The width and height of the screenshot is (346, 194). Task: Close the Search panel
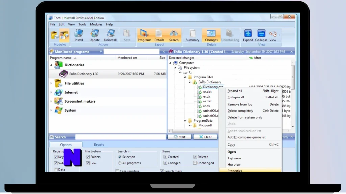tap(292, 137)
